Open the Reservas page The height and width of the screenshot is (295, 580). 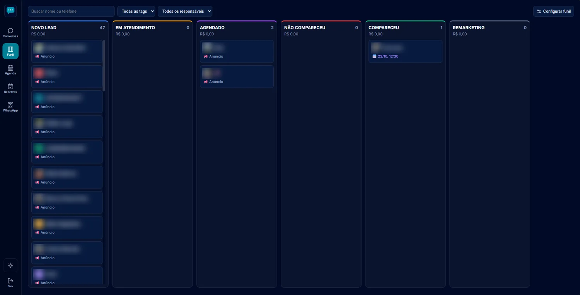(x=10, y=88)
